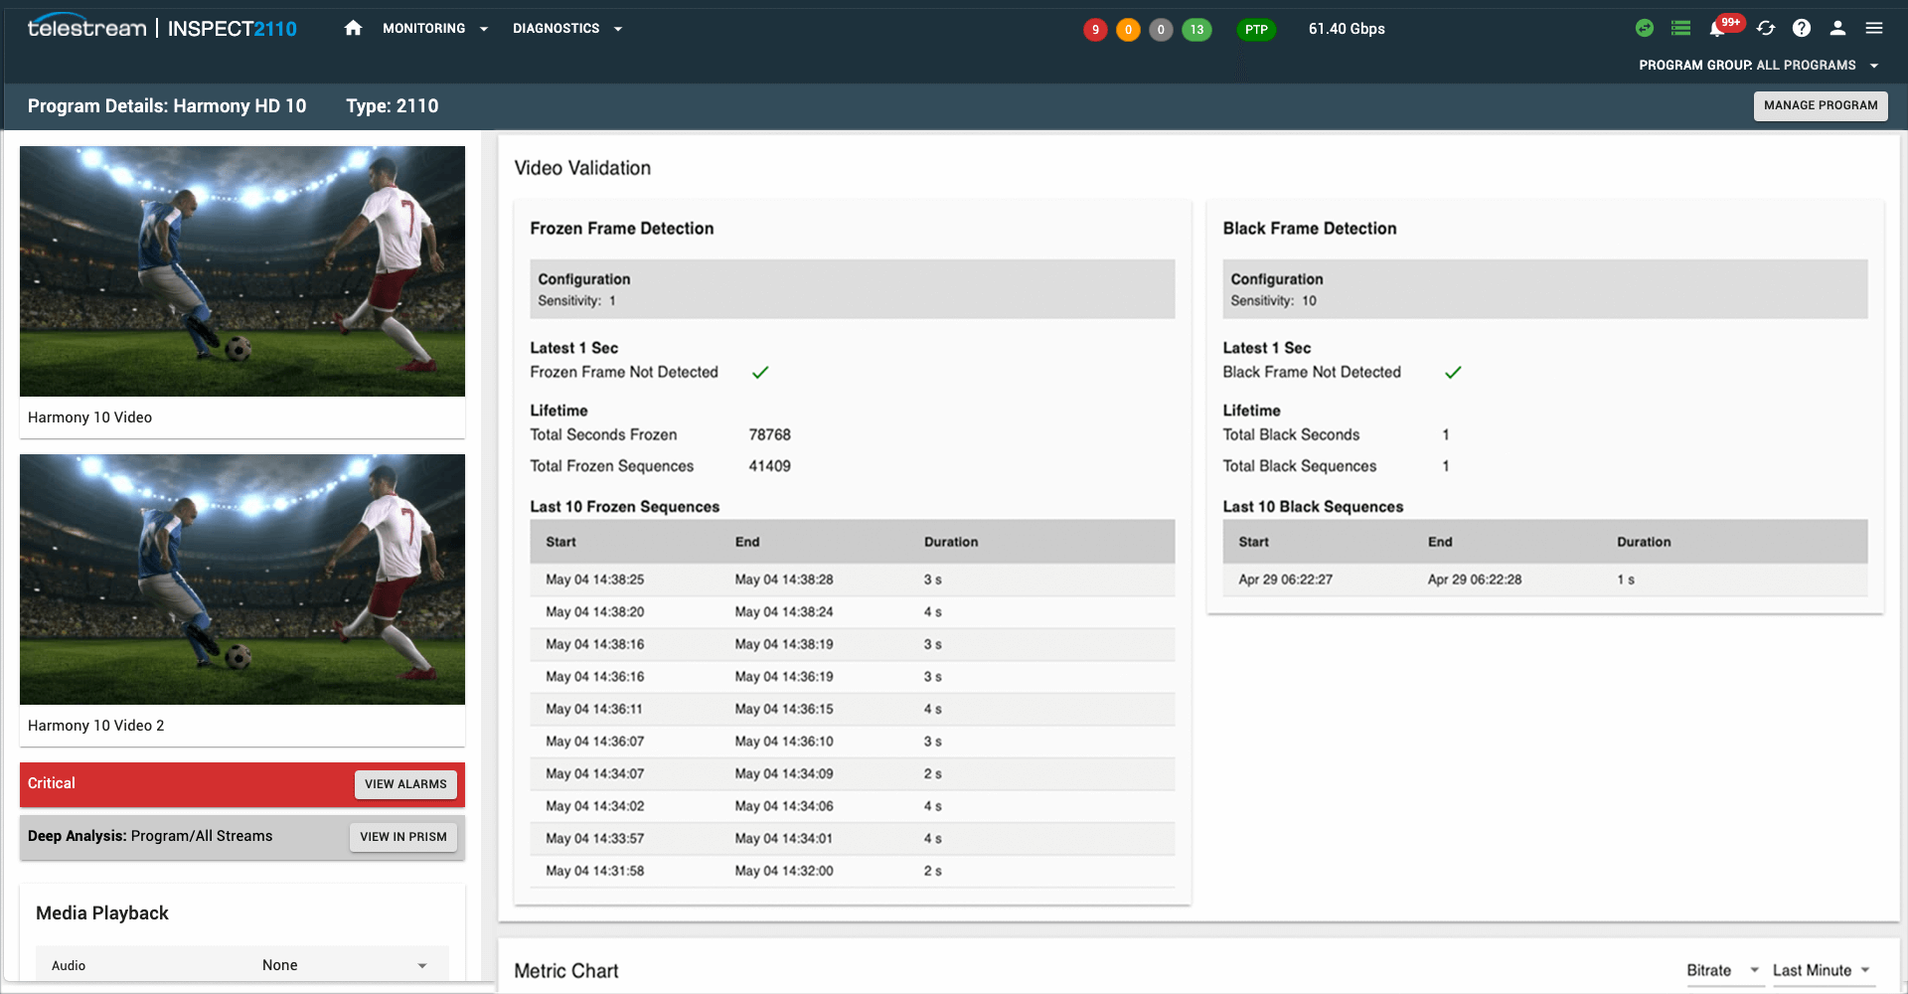Viewport: 1908px width, 994px height.
Task: Select frozen sequence starting May 04 14:38:16
Action: pyautogui.click(x=852, y=644)
